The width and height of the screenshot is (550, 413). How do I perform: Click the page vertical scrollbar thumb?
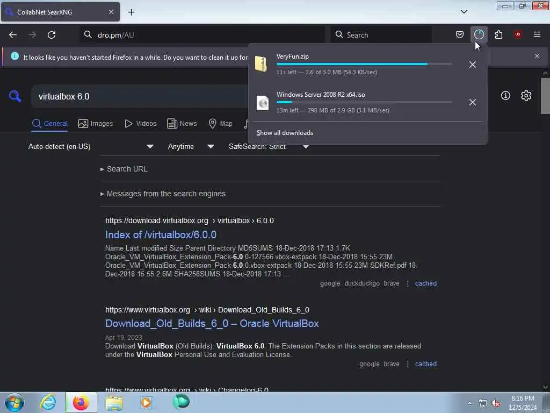pos(545,96)
